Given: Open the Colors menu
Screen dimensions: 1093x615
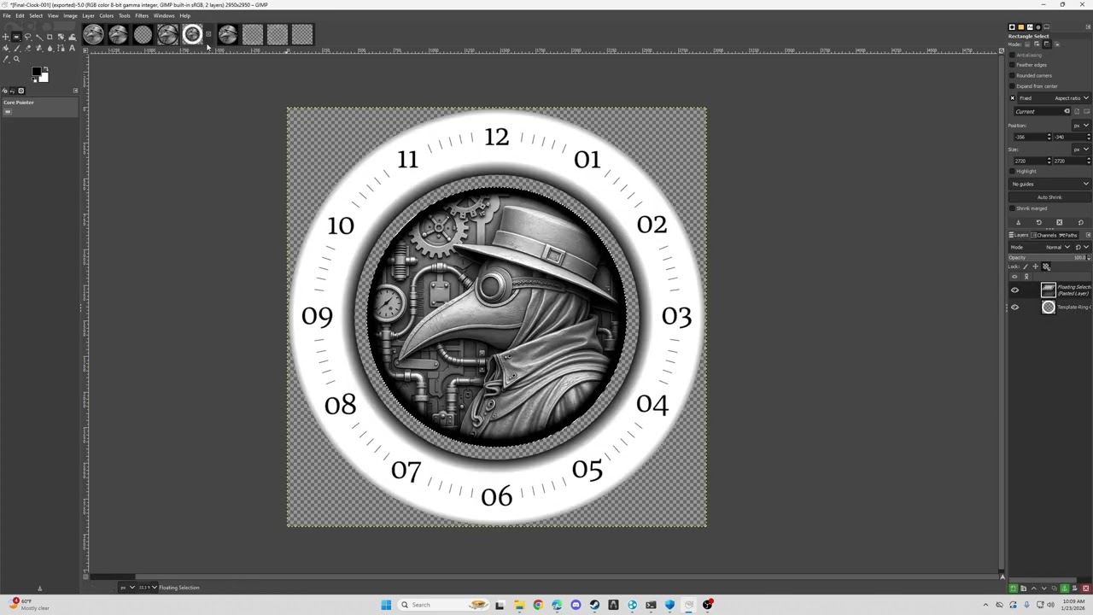Looking at the screenshot, I should coord(106,15).
